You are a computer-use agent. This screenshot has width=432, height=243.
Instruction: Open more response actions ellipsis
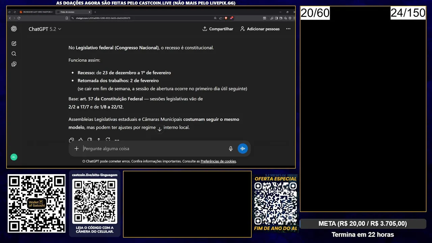(117, 140)
